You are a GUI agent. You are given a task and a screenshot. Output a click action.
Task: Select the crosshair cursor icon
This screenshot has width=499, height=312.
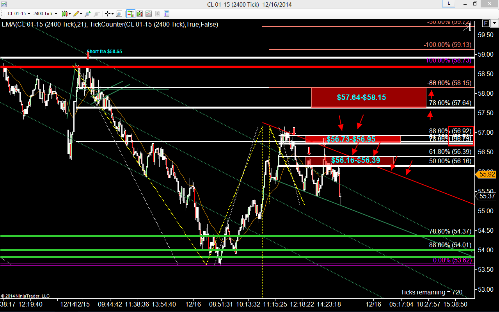pyautogui.click(x=108, y=14)
